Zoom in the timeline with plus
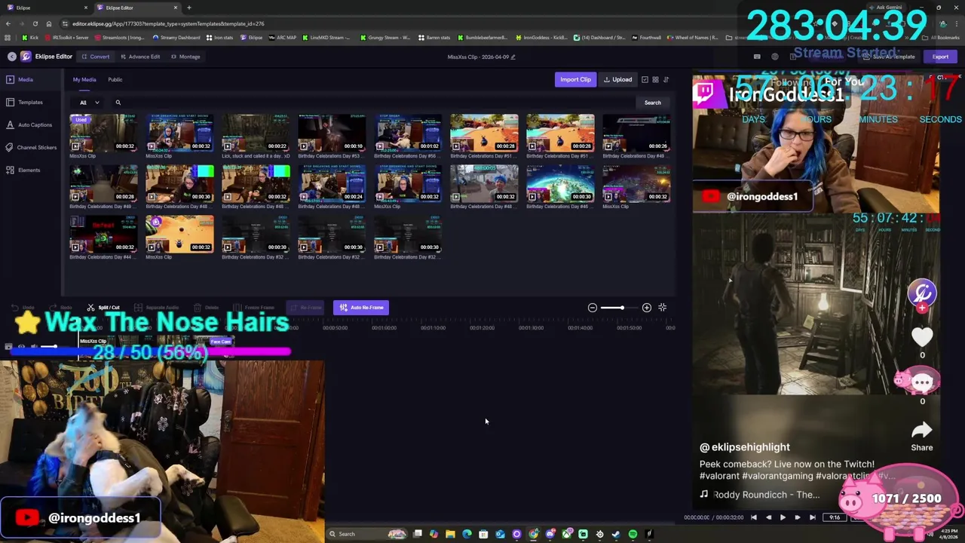 646,308
